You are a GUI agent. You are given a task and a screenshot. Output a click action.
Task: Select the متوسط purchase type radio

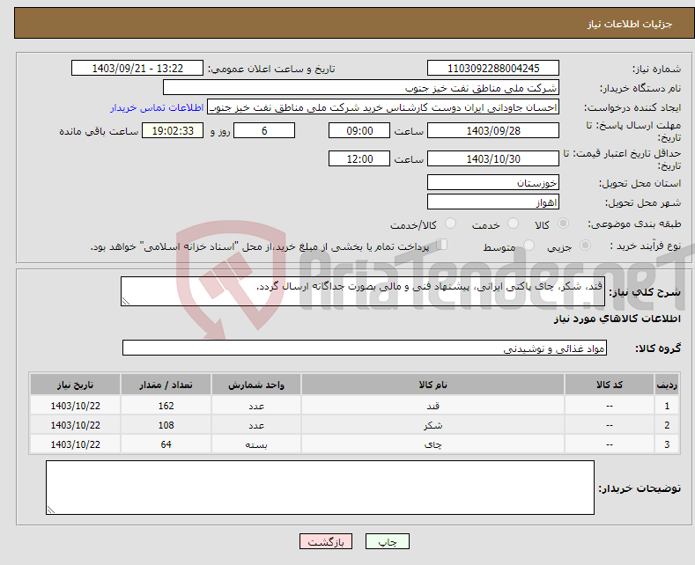pyautogui.click(x=529, y=245)
